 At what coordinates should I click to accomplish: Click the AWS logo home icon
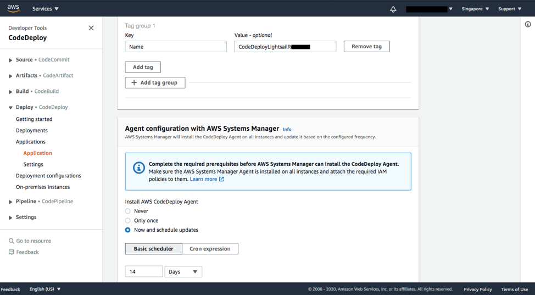[x=13, y=8]
